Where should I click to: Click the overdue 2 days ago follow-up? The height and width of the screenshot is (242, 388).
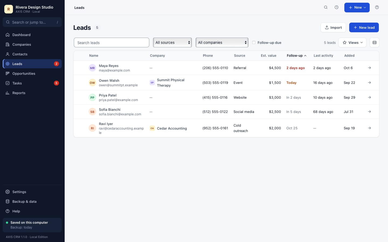[x=296, y=68]
